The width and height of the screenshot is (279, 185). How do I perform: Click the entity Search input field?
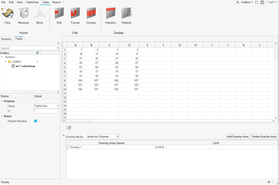tap(28, 48)
